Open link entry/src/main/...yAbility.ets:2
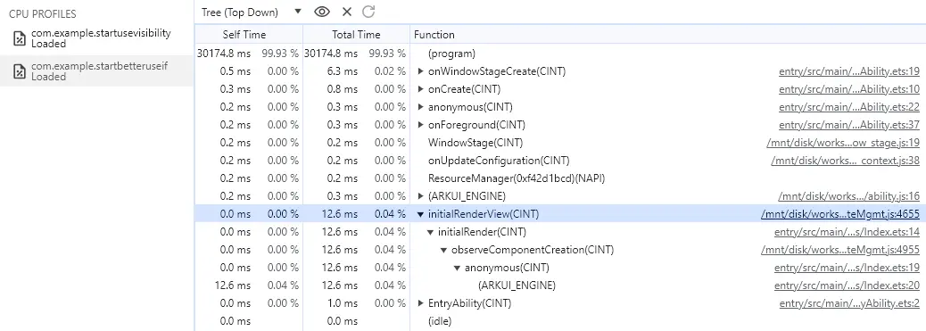This screenshot has width=926, height=331. pyautogui.click(x=849, y=303)
